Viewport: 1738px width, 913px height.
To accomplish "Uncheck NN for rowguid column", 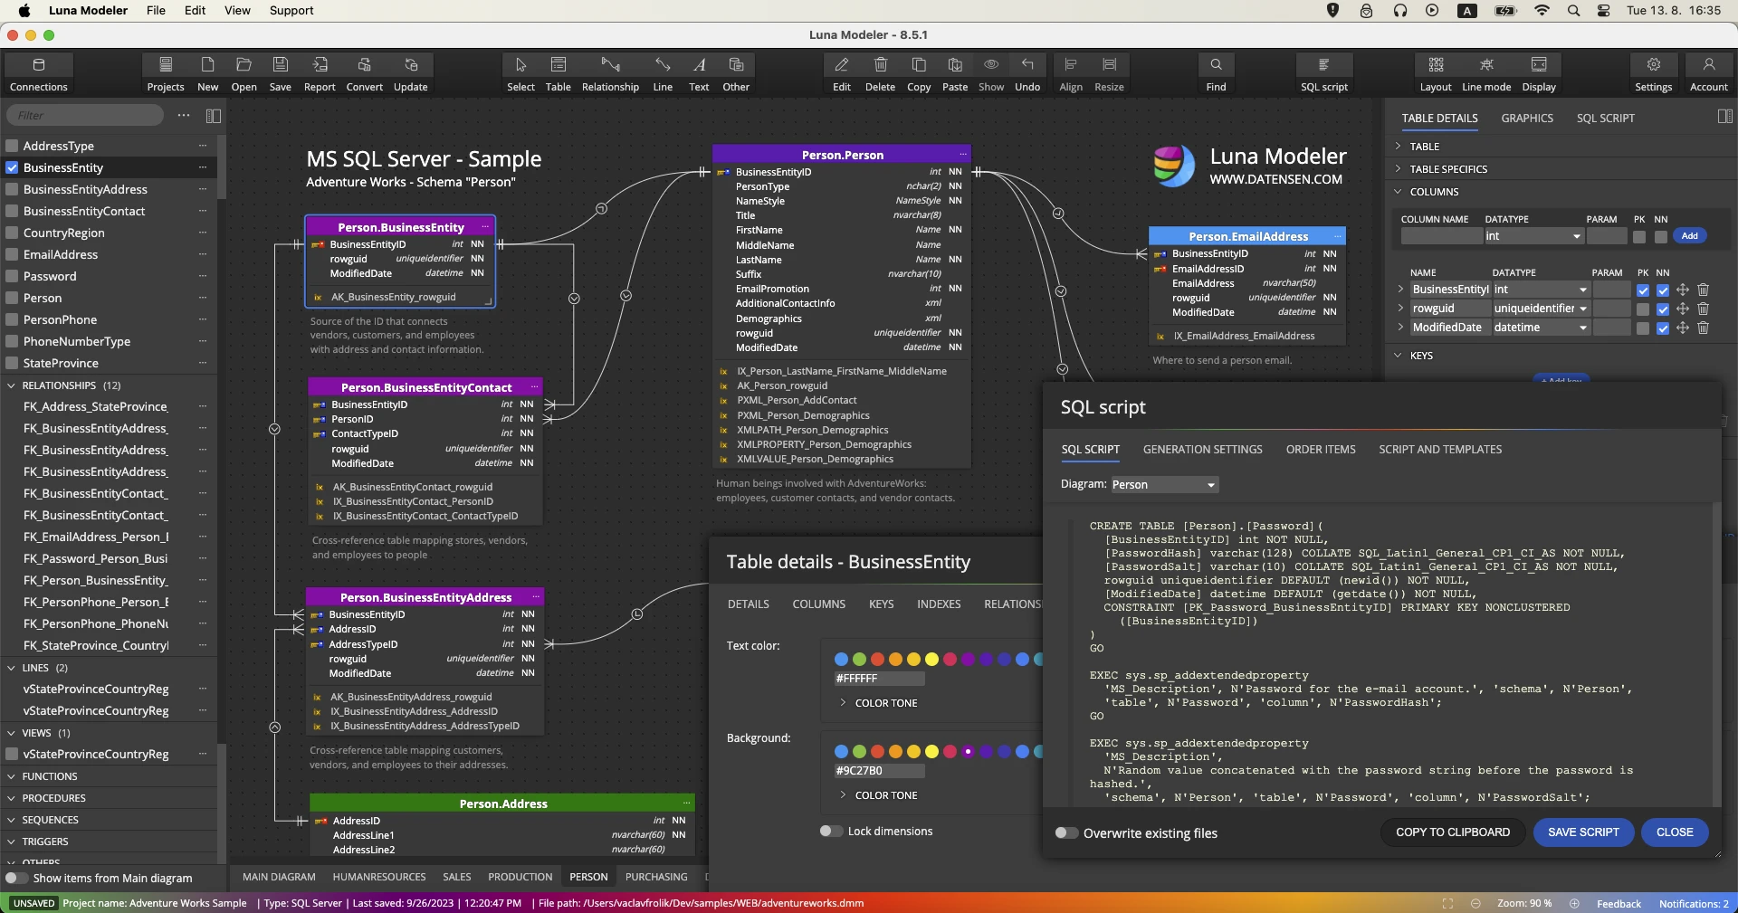I will (1663, 309).
